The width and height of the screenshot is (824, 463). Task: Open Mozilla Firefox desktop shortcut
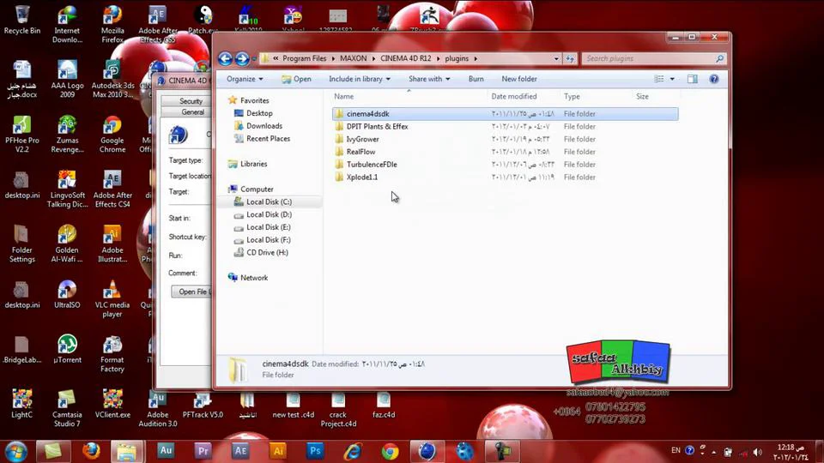pyautogui.click(x=112, y=24)
